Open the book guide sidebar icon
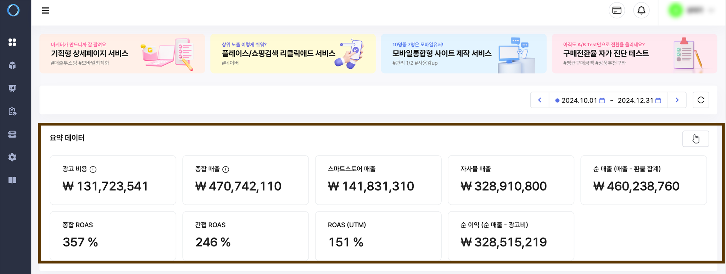 tap(12, 180)
